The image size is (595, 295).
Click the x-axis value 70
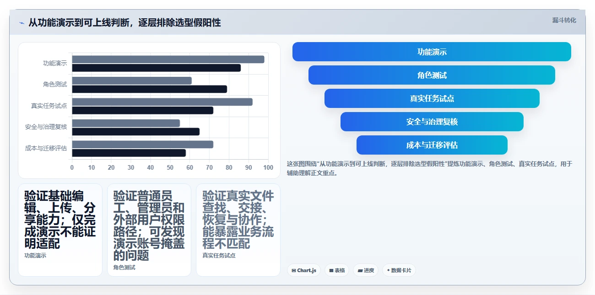(x=210, y=167)
